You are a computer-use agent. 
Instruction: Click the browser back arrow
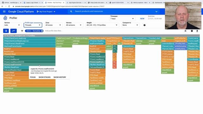(2, 6)
